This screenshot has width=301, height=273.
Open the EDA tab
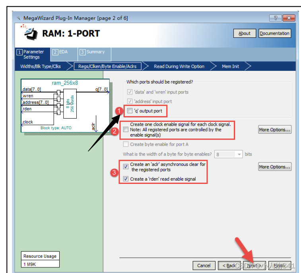(64, 55)
